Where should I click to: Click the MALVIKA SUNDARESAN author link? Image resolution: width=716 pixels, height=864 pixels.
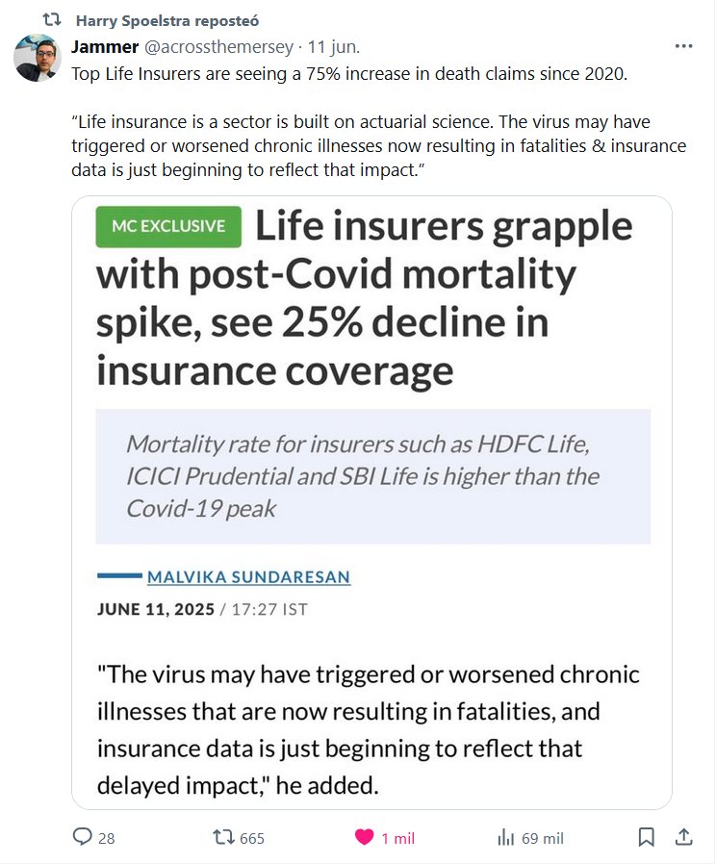248,577
